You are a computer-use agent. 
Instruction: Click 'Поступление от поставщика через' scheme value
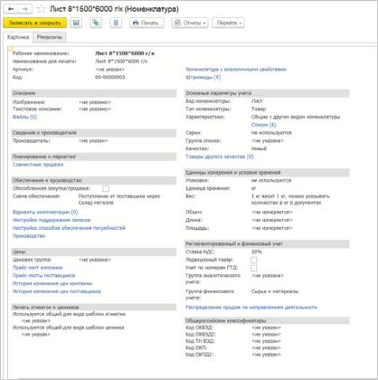(119, 196)
